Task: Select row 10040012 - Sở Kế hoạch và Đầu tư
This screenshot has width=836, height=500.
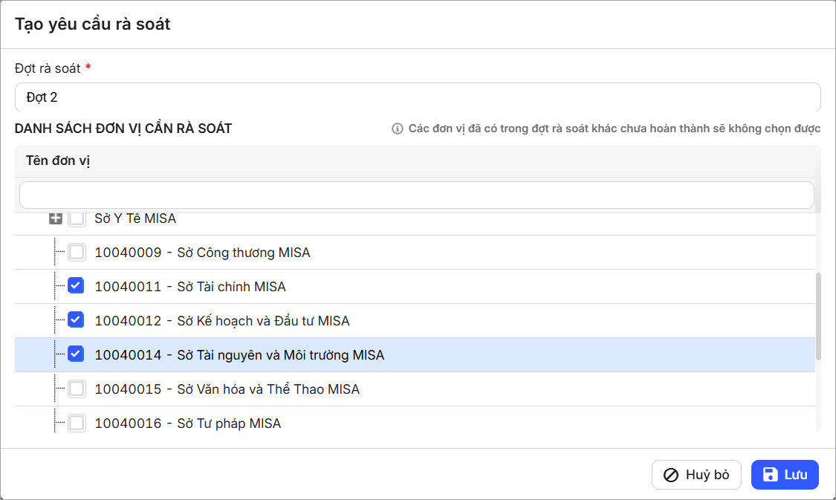Action: tap(221, 321)
